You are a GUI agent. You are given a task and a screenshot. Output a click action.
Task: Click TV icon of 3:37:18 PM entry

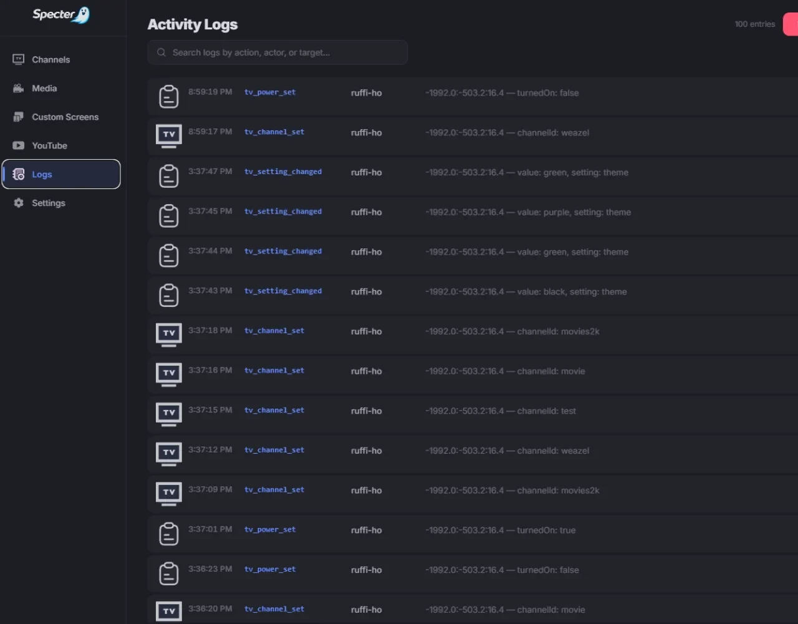point(169,334)
